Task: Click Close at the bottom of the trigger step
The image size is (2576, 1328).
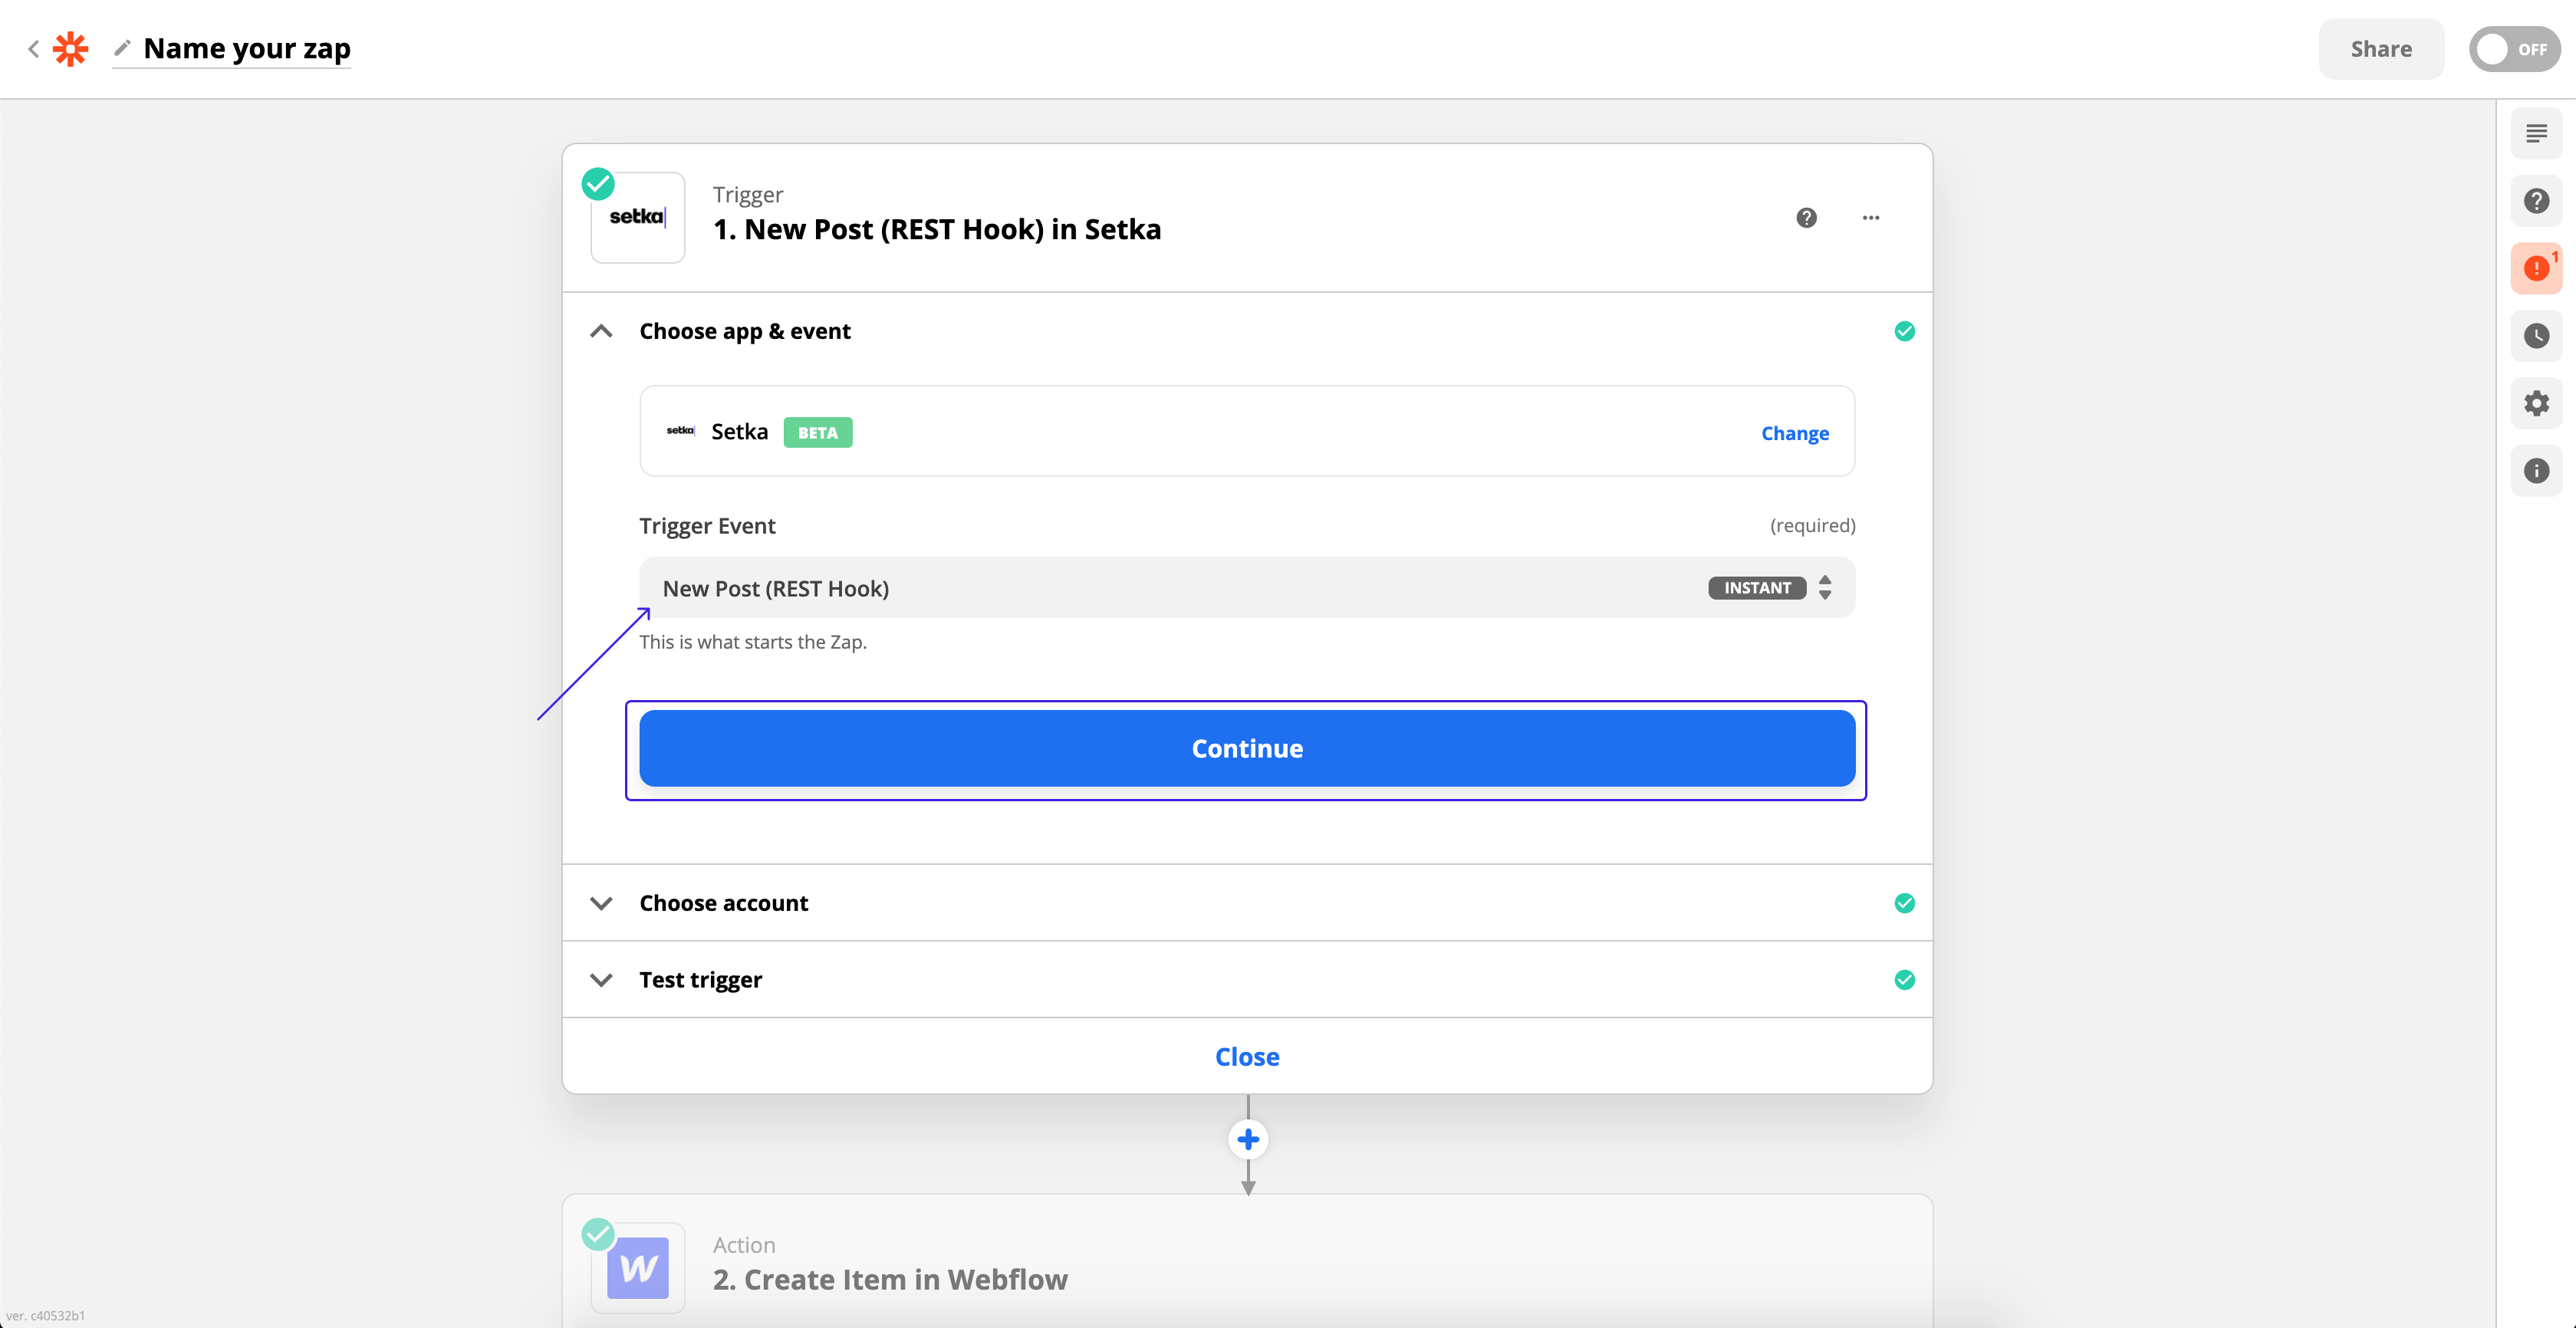Action: point(1246,1056)
